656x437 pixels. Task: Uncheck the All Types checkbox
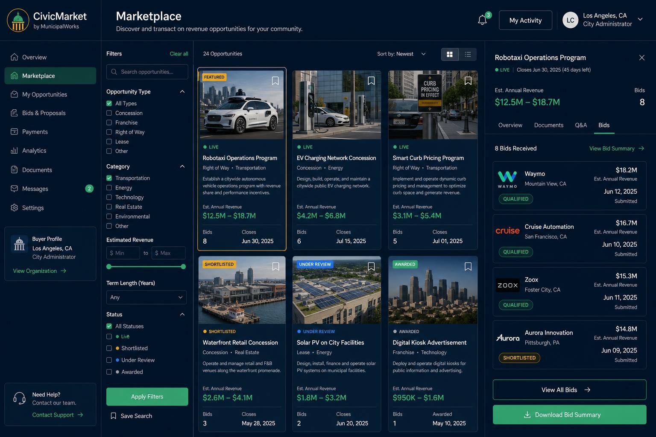pyautogui.click(x=109, y=103)
